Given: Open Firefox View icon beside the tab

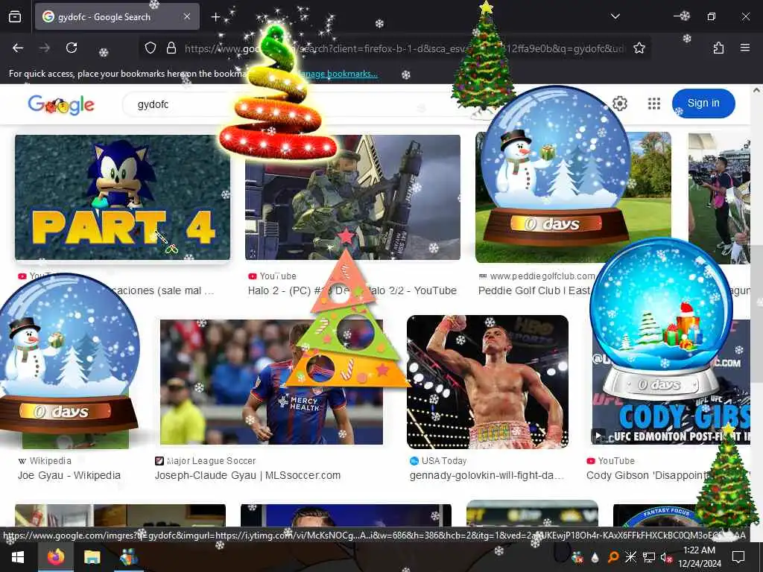Looking at the screenshot, I should [x=15, y=17].
